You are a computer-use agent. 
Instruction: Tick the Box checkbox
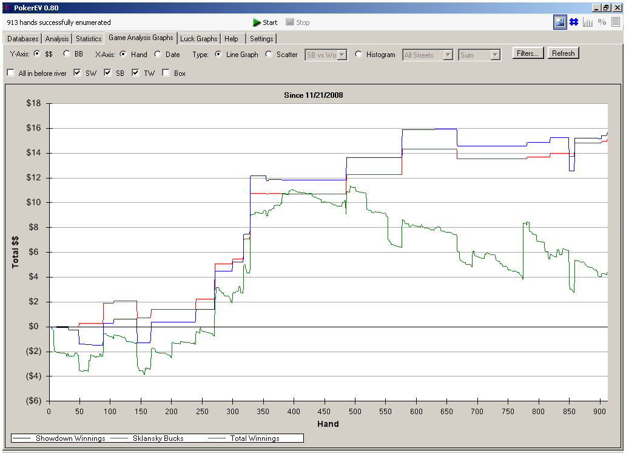(x=166, y=73)
